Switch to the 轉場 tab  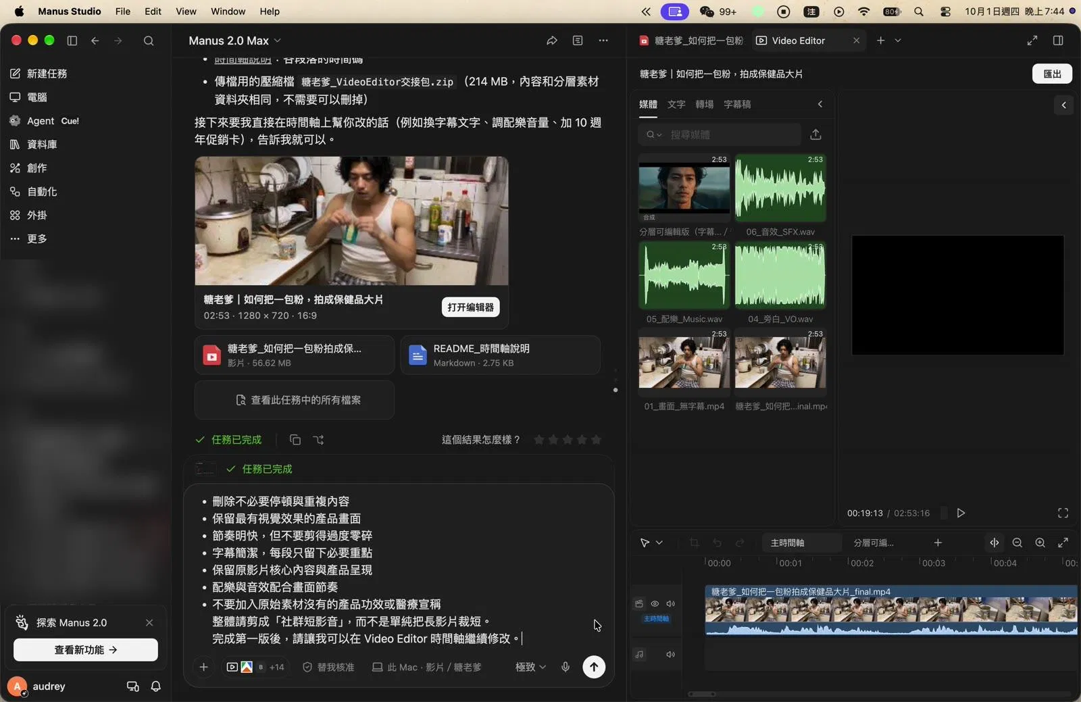705,104
